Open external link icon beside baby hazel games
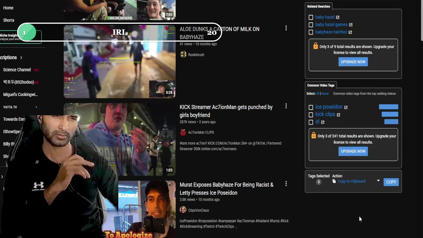423x238 pixels. coord(351,25)
